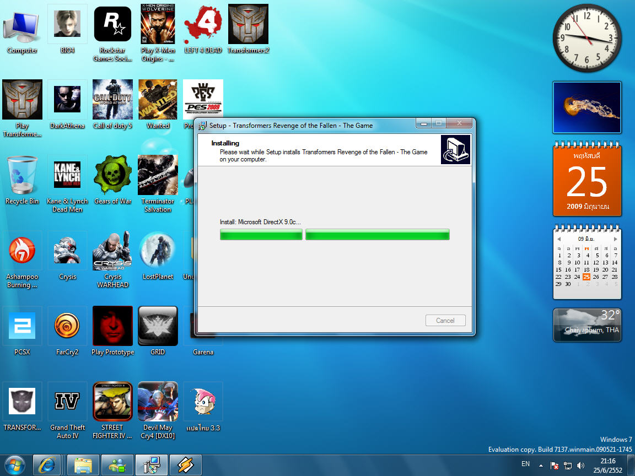
Task: Open Windows Explorer from taskbar
Action: (x=83, y=465)
